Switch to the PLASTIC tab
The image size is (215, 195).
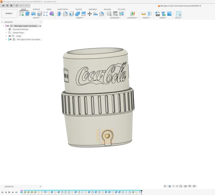pyautogui.click(x=79, y=9)
